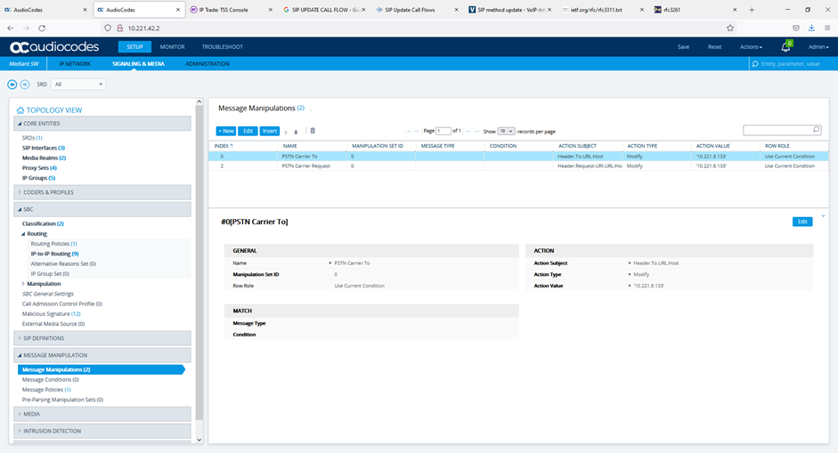Screen dimensions: 838x453
Task: Click the Topology View home icon
Action: pyautogui.click(x=20, y=110)
